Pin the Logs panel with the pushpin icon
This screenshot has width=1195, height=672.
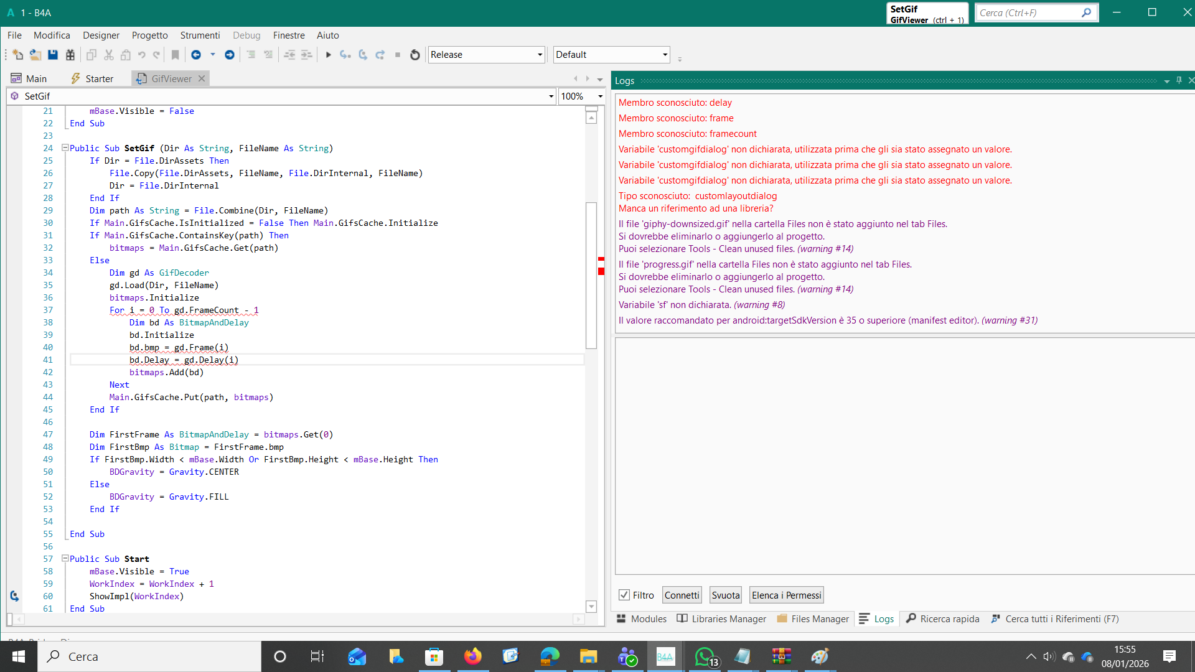[1179, 80]
